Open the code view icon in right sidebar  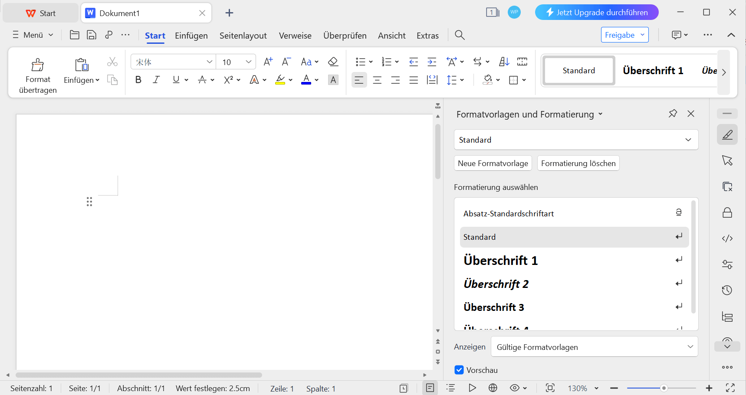tap(727, 238)
